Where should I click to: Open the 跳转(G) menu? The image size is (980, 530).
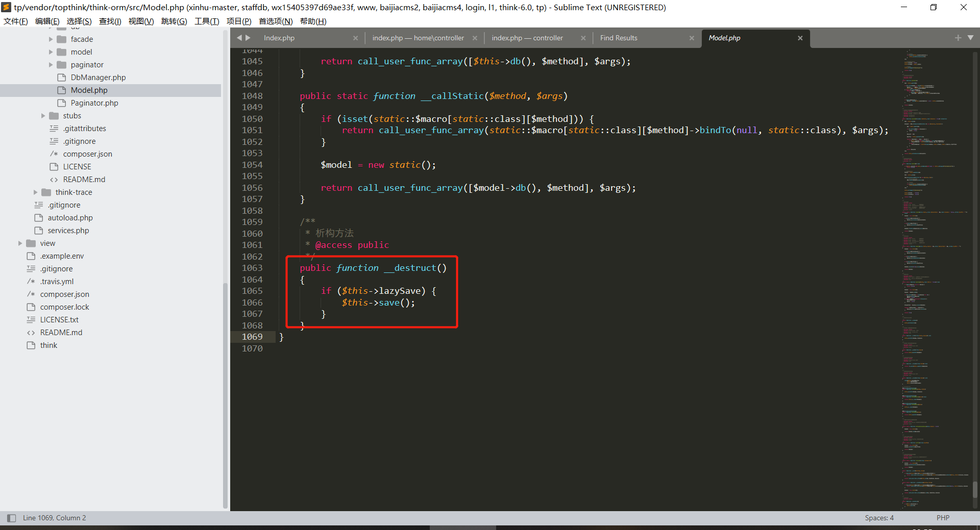pyautogui.click(x=174, y=21)
